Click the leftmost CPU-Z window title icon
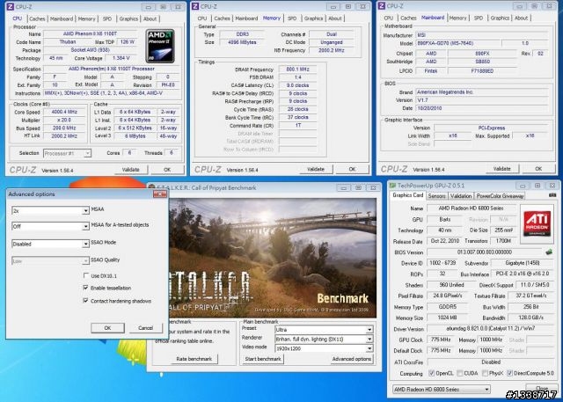 [7, 6]
